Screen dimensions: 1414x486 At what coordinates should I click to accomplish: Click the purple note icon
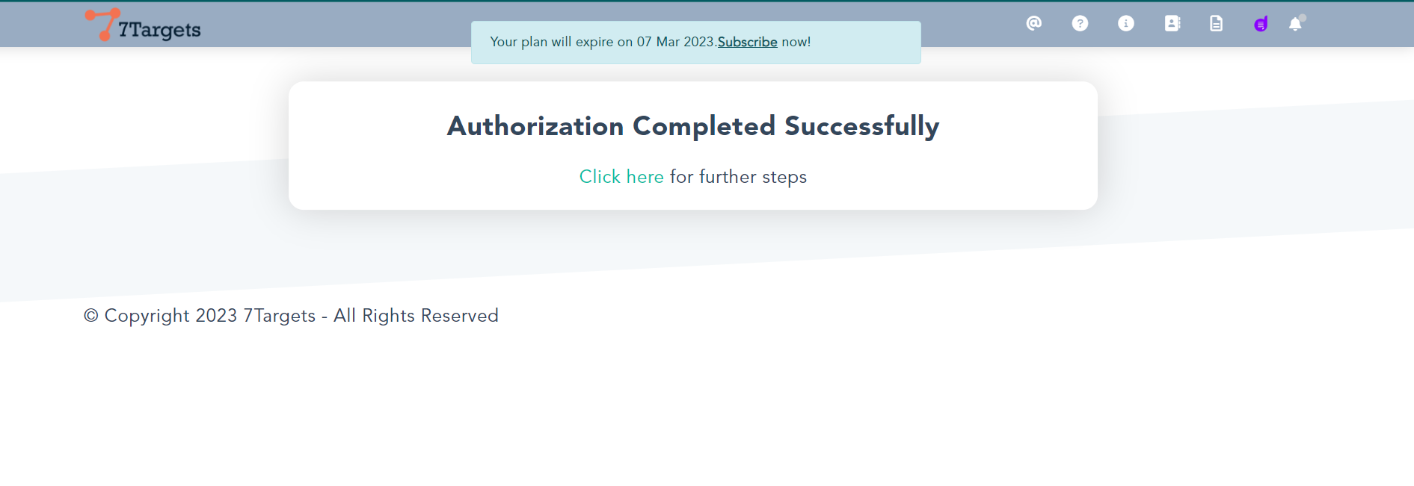[x=1261, y=25]
